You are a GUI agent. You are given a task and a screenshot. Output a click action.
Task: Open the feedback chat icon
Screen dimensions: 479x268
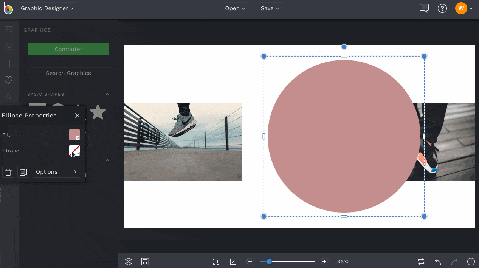click(424, 8)
